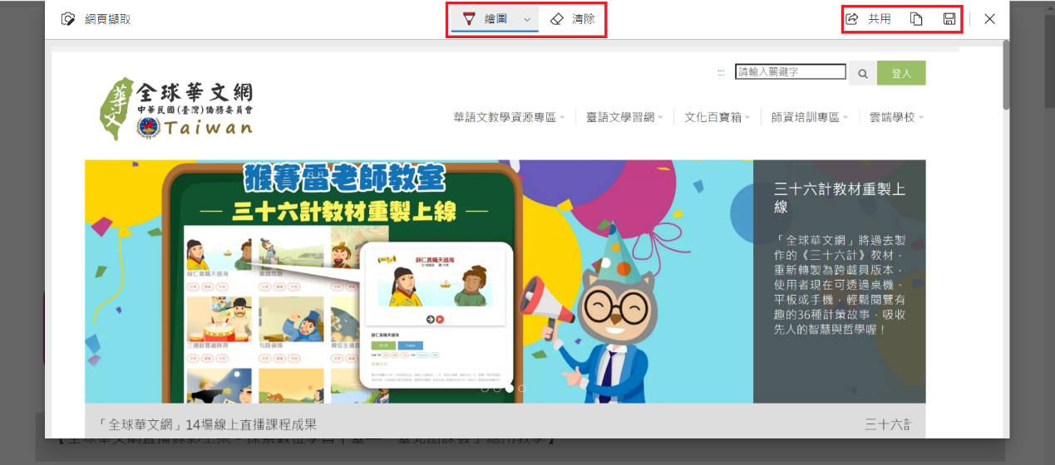Copy the web capture to clipboard

pyautogui.click(x=916, y=18)
